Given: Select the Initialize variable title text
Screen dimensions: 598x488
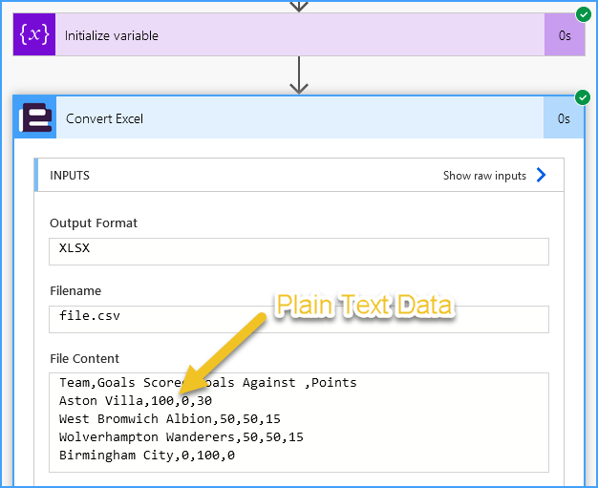Looking at the screenshot, I should (112, 35).
